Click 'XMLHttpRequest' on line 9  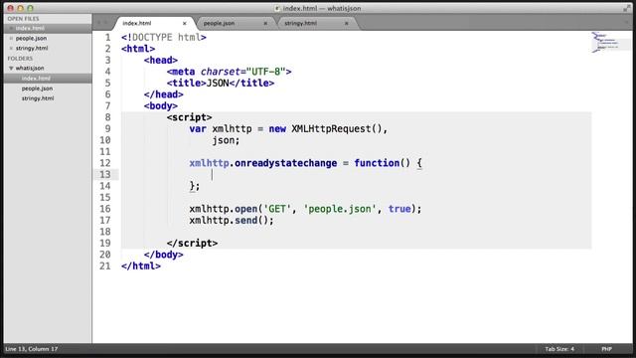pyautogui.click(x=331, y=129)
